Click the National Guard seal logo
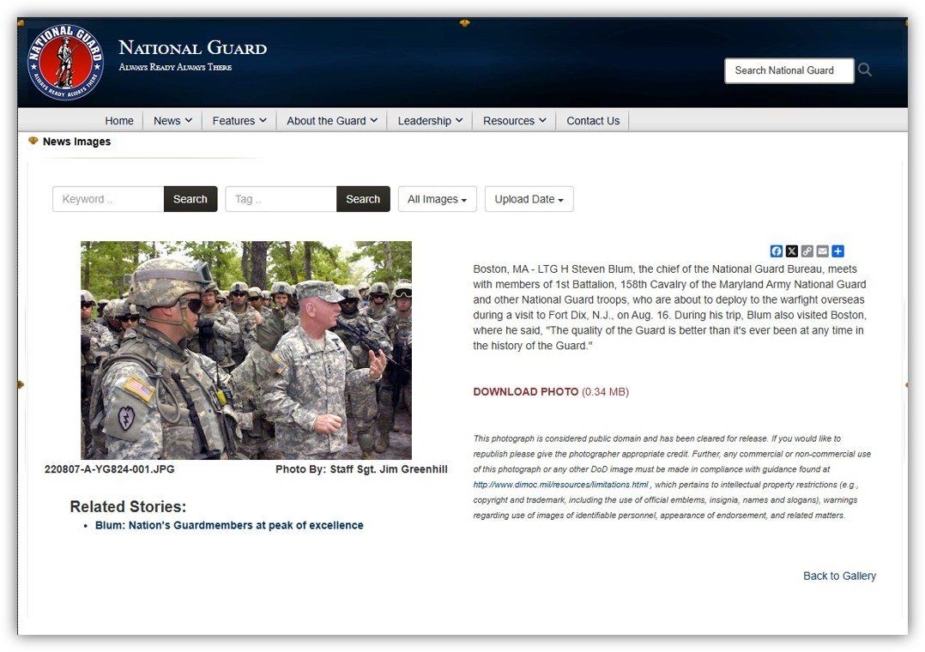The width and height of the screenshot is (925, 652). pyautogui.click(x=65, y=62)
